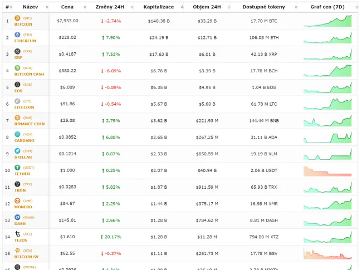Image resolution: width=362 pixels, height=270 pixels.
Task: Sort by the Objem 24H column header
Action: 207,7
